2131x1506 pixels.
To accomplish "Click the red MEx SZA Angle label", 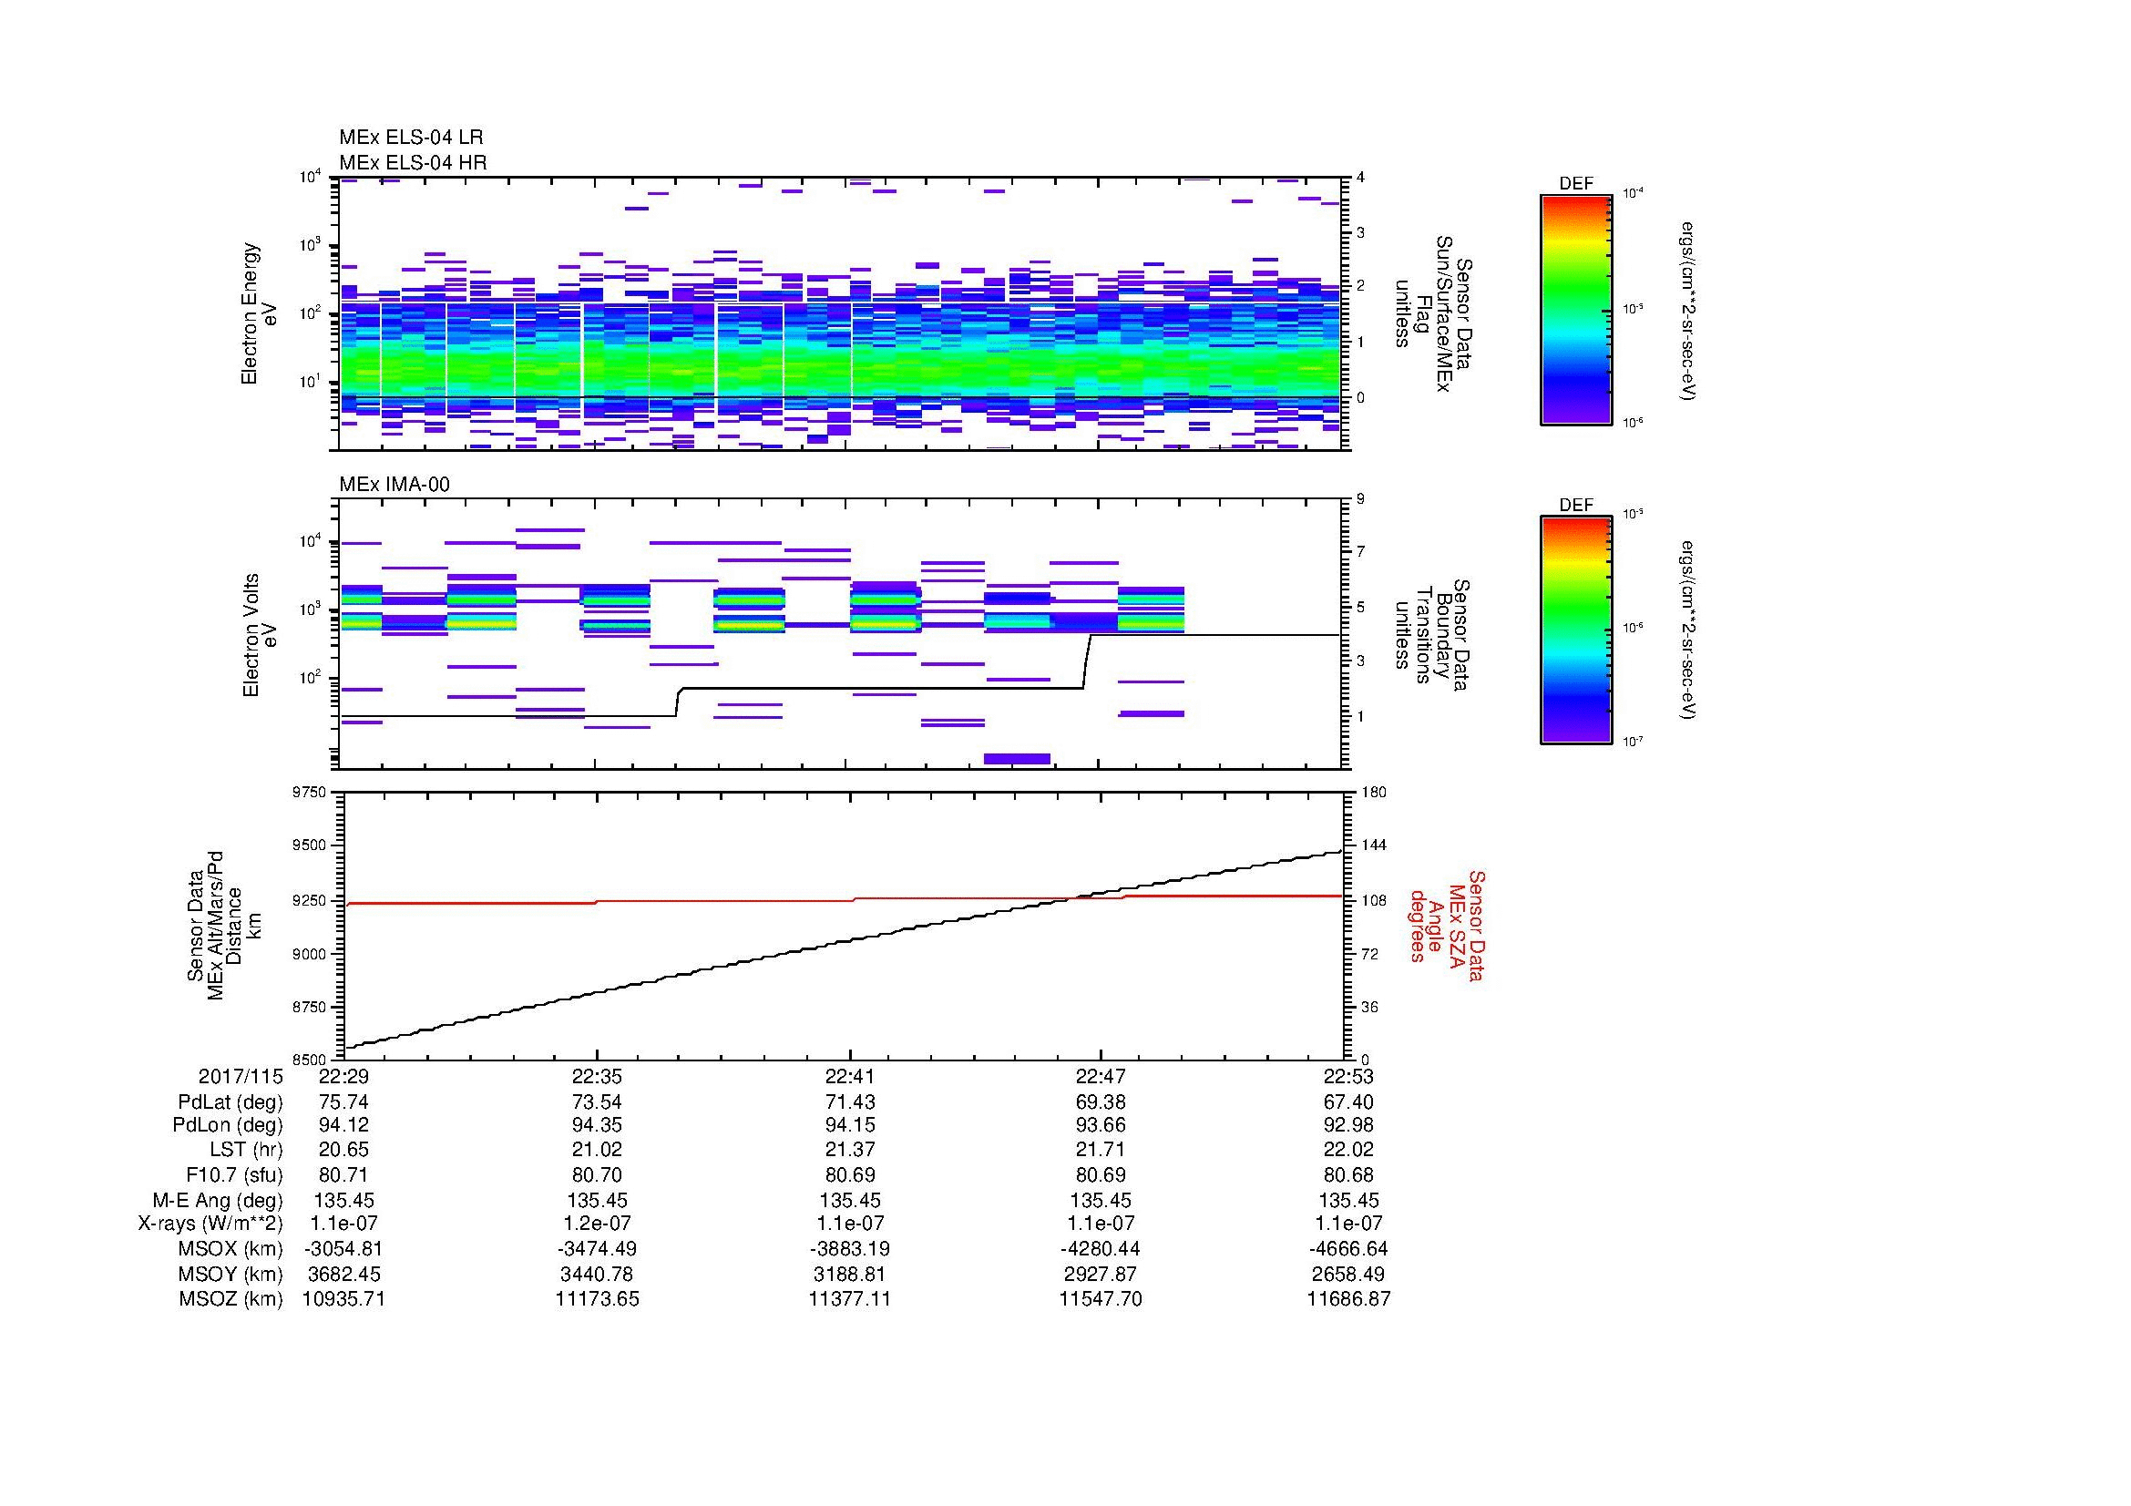I will (x=1446, y=925).
